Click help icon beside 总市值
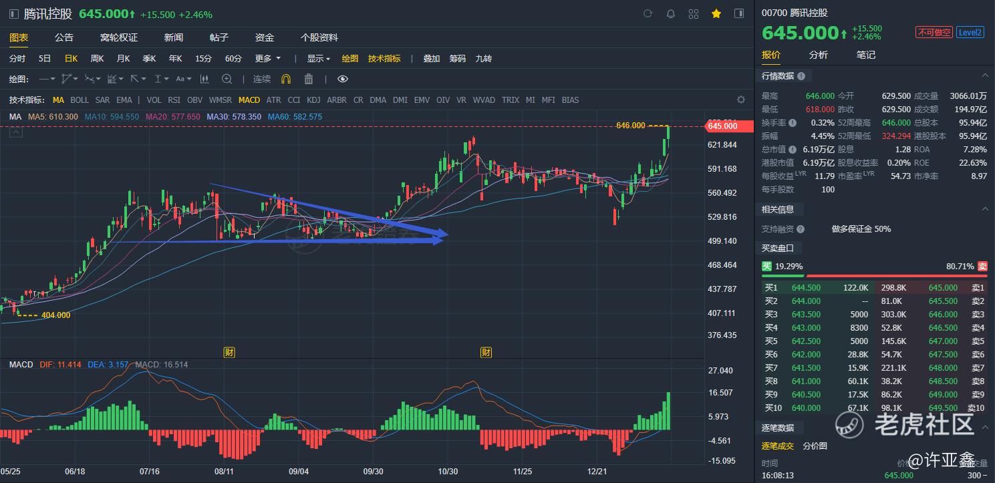 point(793,150)
